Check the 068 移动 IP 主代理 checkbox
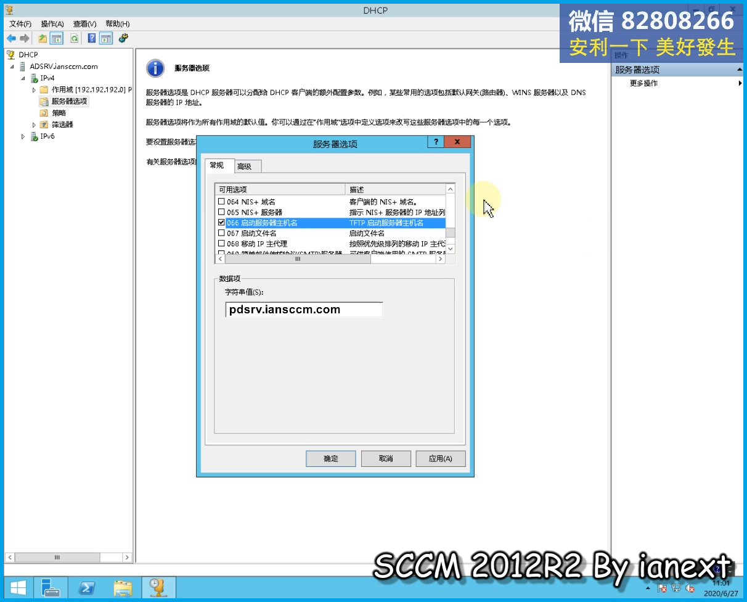Screen dimensions: 747x602 222,244
